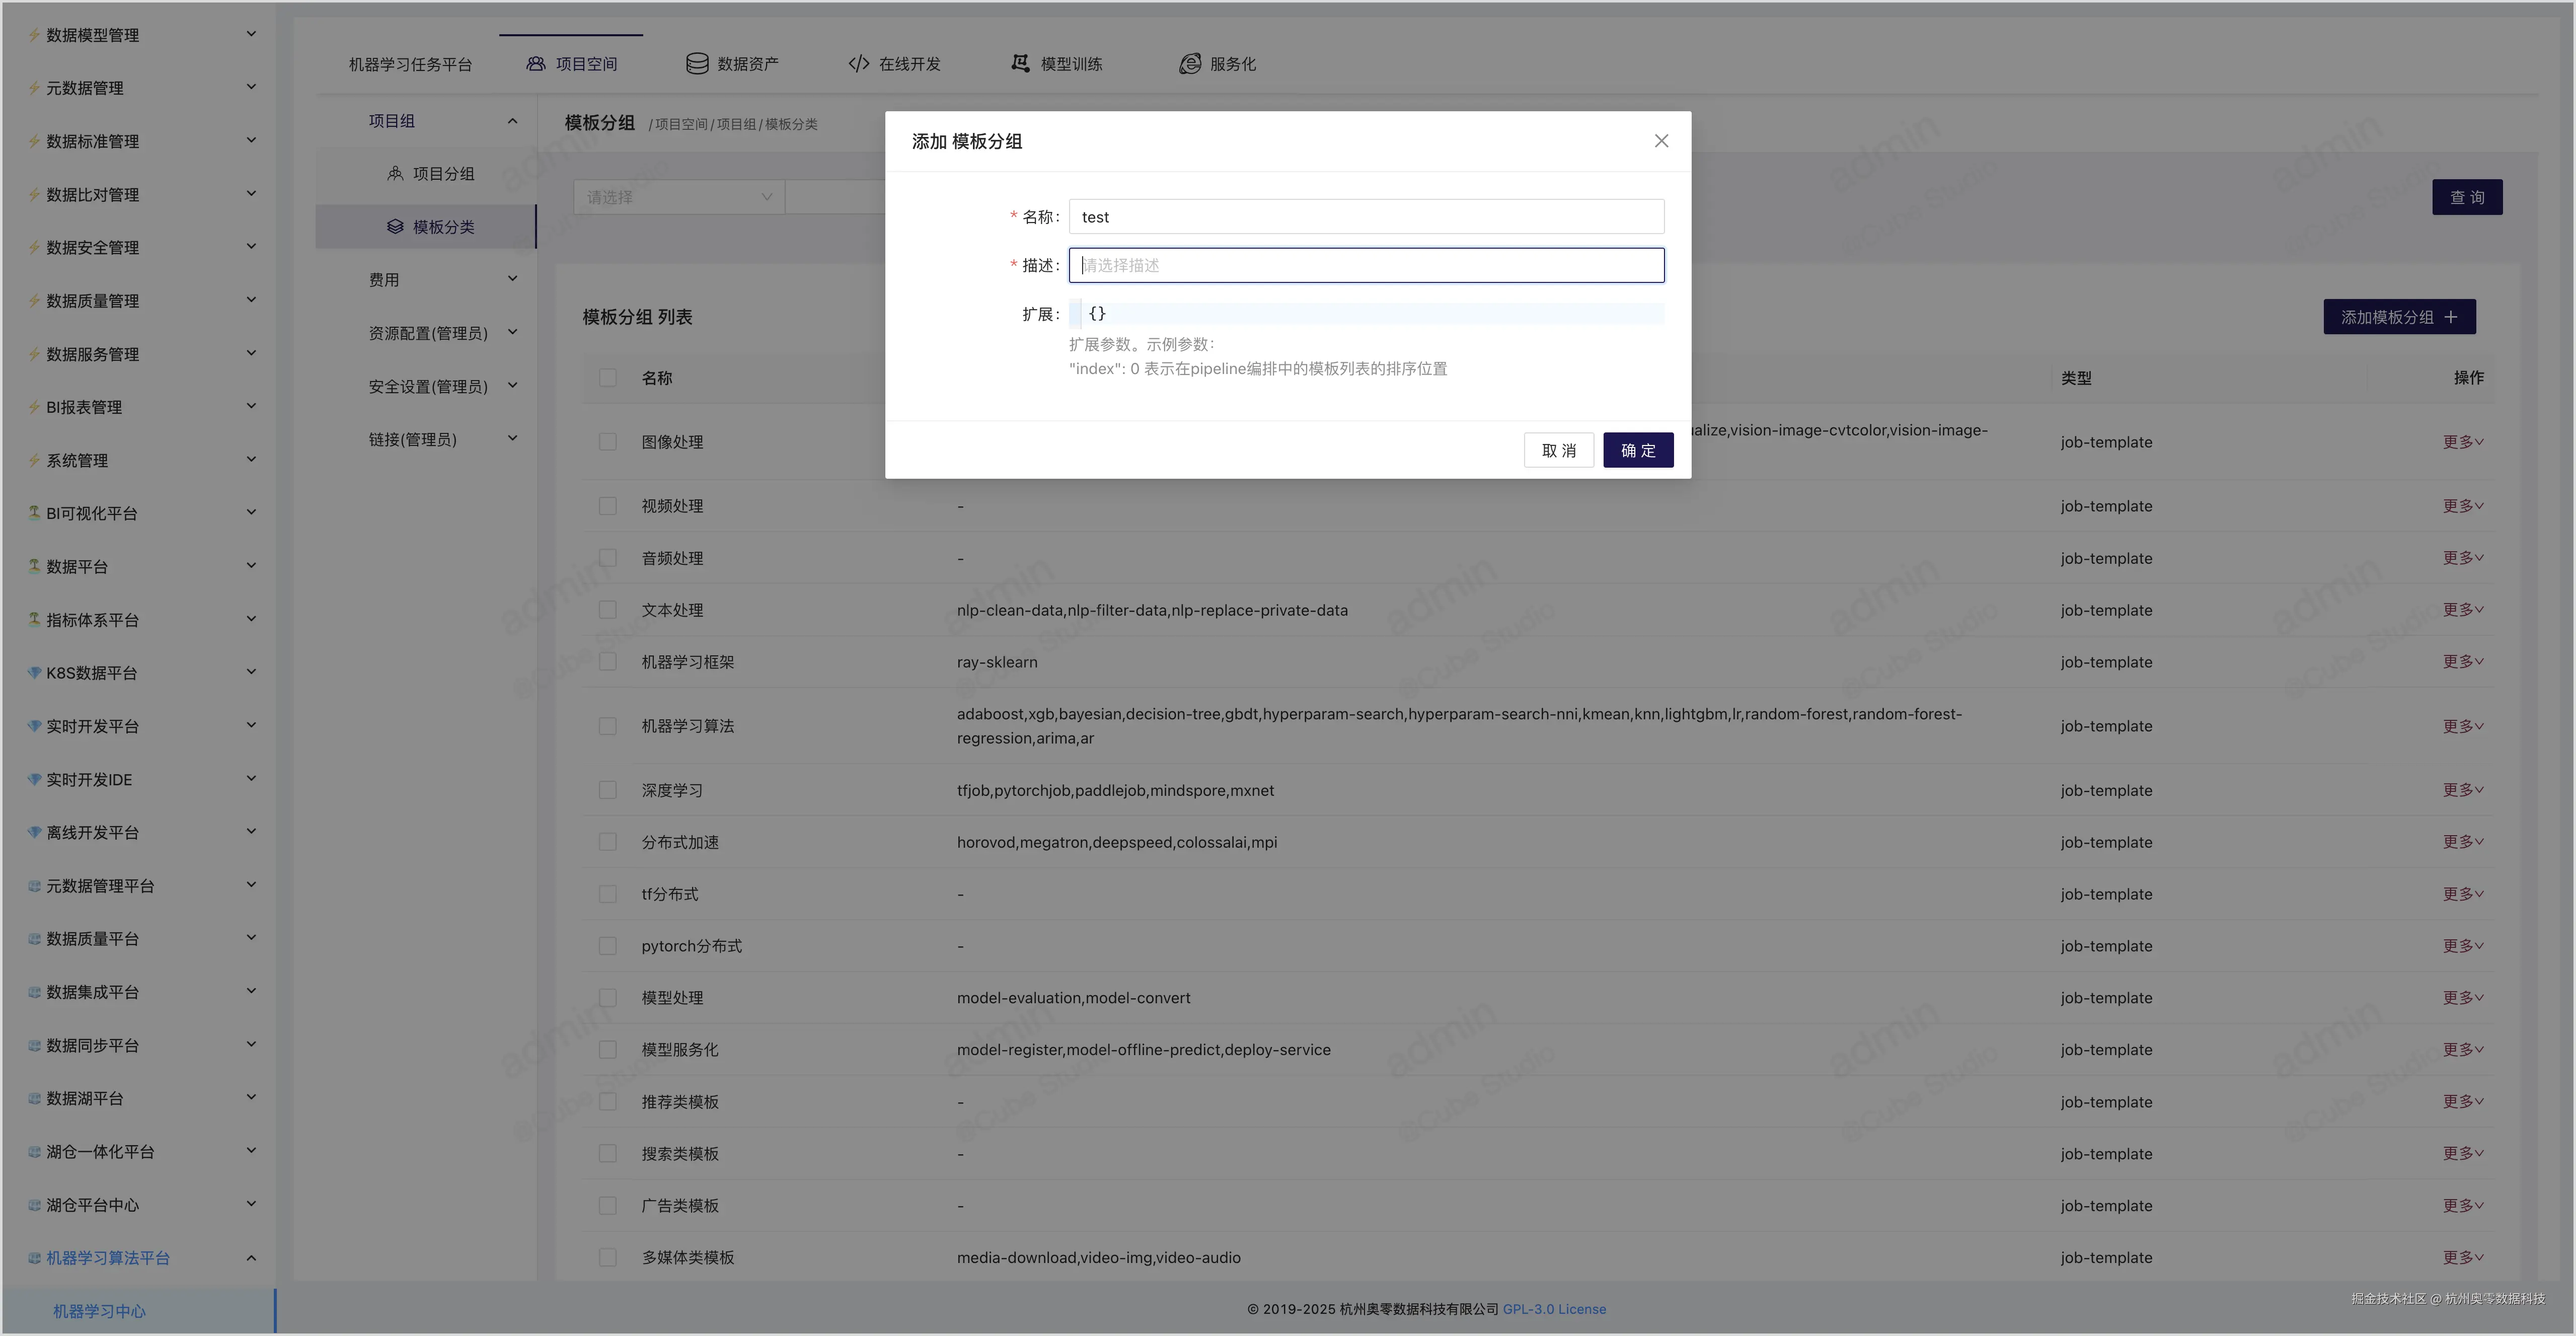This screenshot has height=1336, width=2576.
Task: Click into the 描述 input field
Action: [x=1366, y=265]
